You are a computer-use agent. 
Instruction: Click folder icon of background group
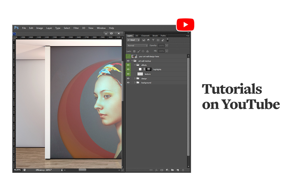pos(138,83)
